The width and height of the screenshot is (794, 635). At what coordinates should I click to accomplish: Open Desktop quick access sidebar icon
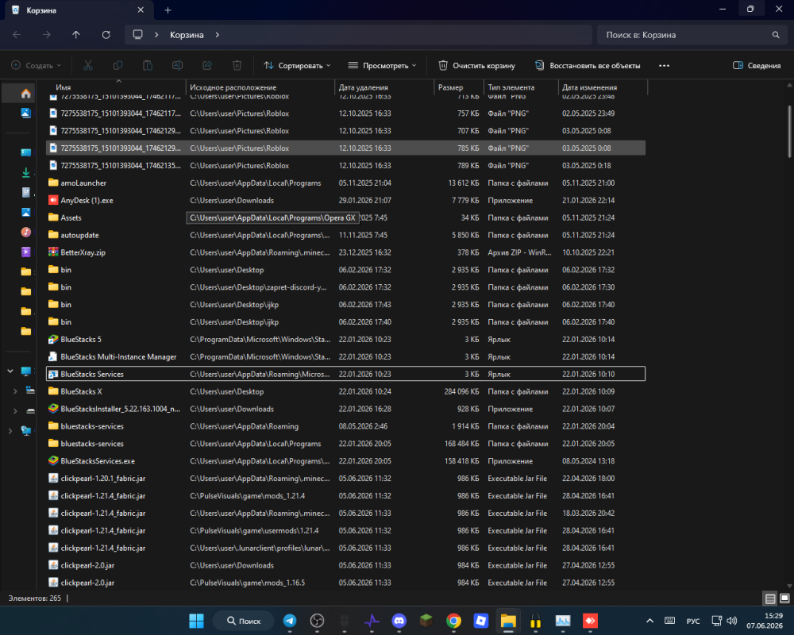point(26,152)
